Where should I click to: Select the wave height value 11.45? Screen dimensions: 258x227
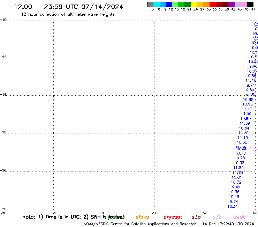251,81
